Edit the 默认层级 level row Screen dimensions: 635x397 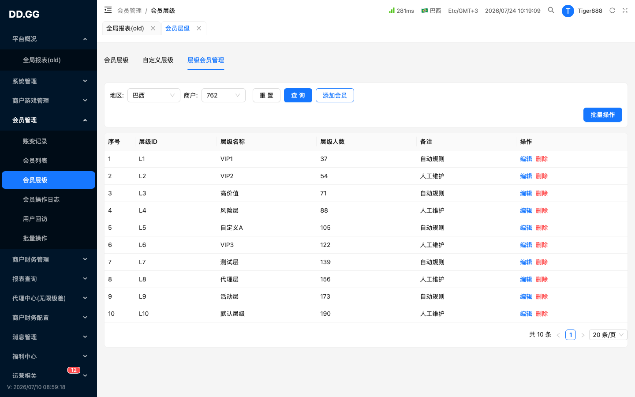point(526,314)
